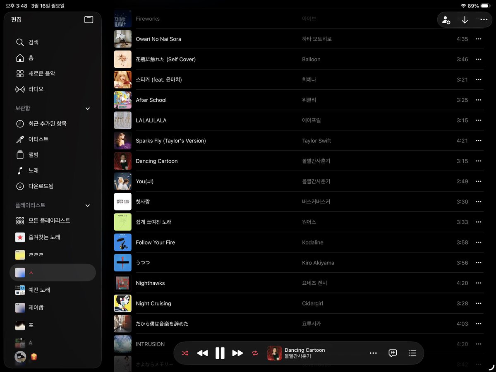Click the profile avatar at sidebar bottom
Image resolution: width=496 pixels, height=372 pixels.
coord(20,357)
